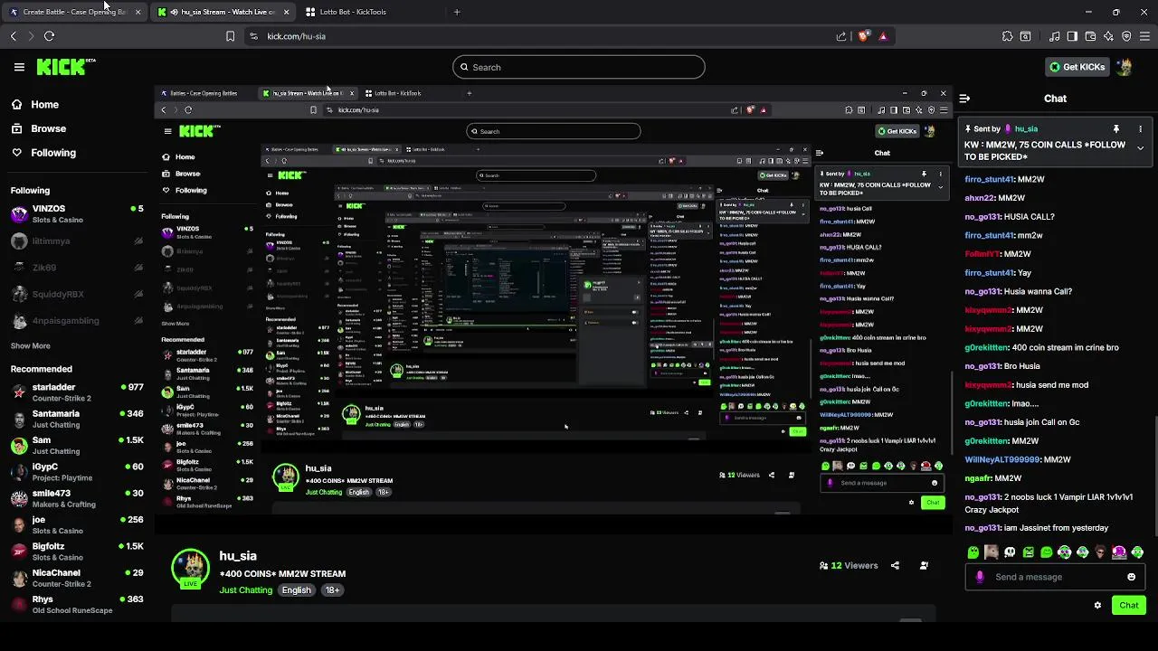Open the browser main menu with three lines
This screenshot has height=651, width=1158.
(x=1144, y=36)
